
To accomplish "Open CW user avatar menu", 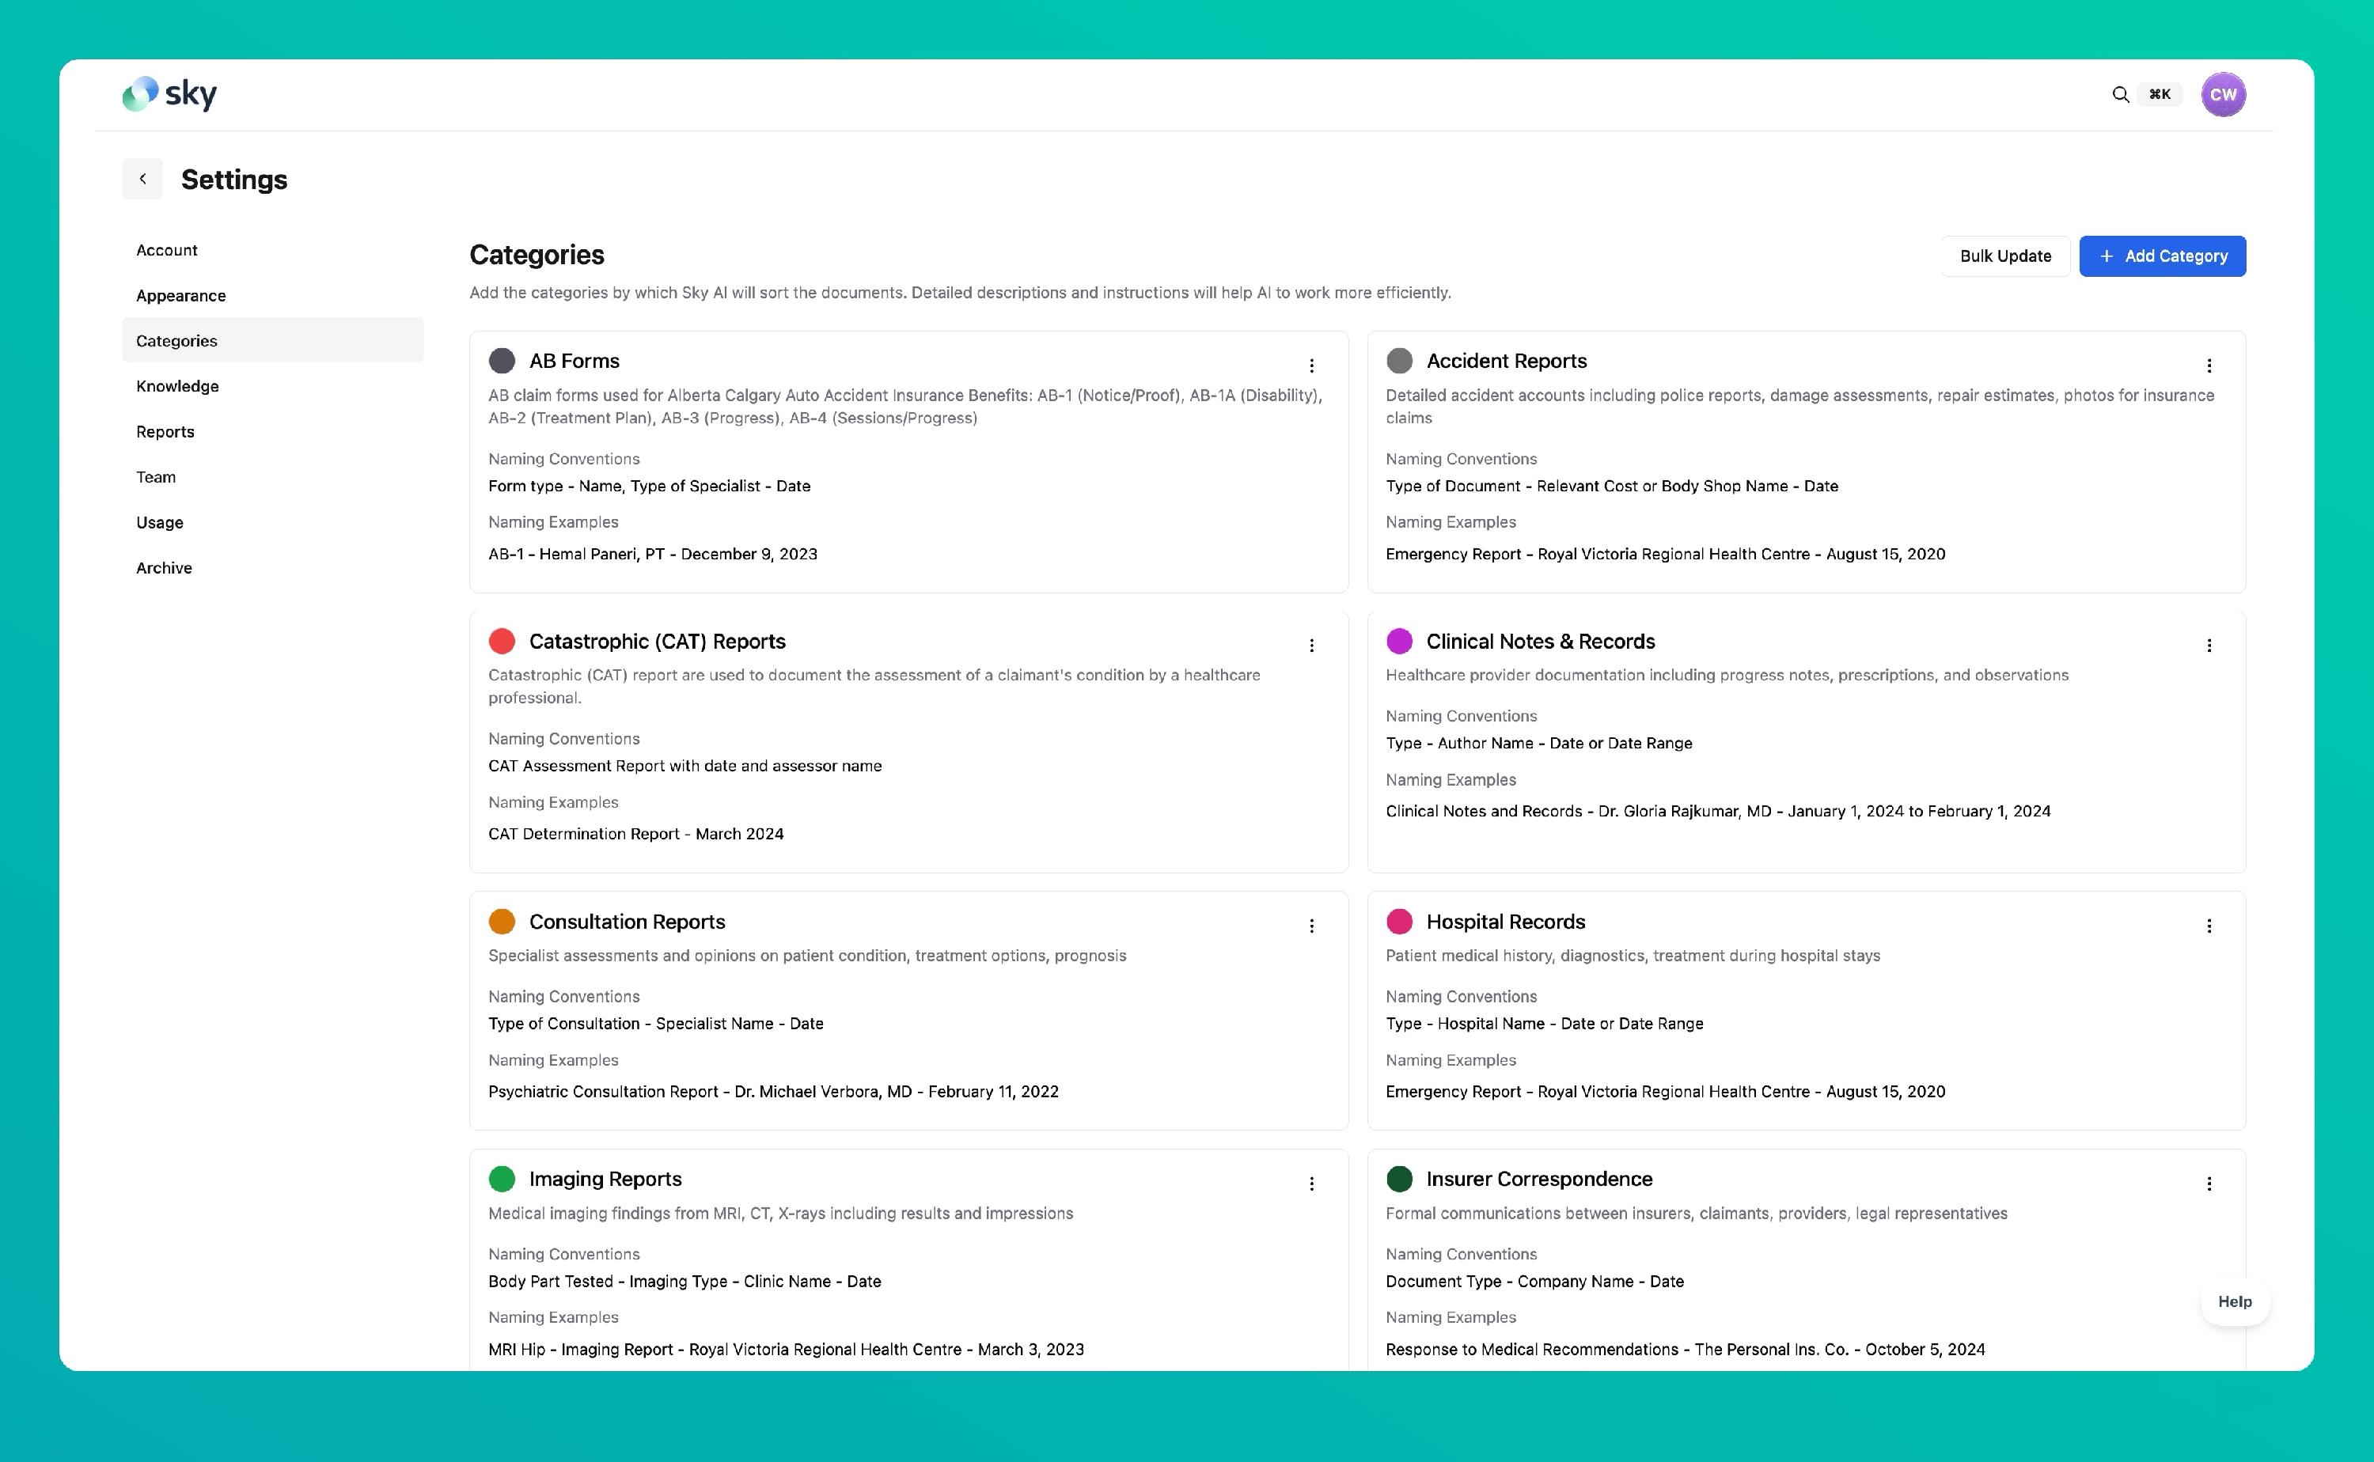I will click(x=2222, y=94).
